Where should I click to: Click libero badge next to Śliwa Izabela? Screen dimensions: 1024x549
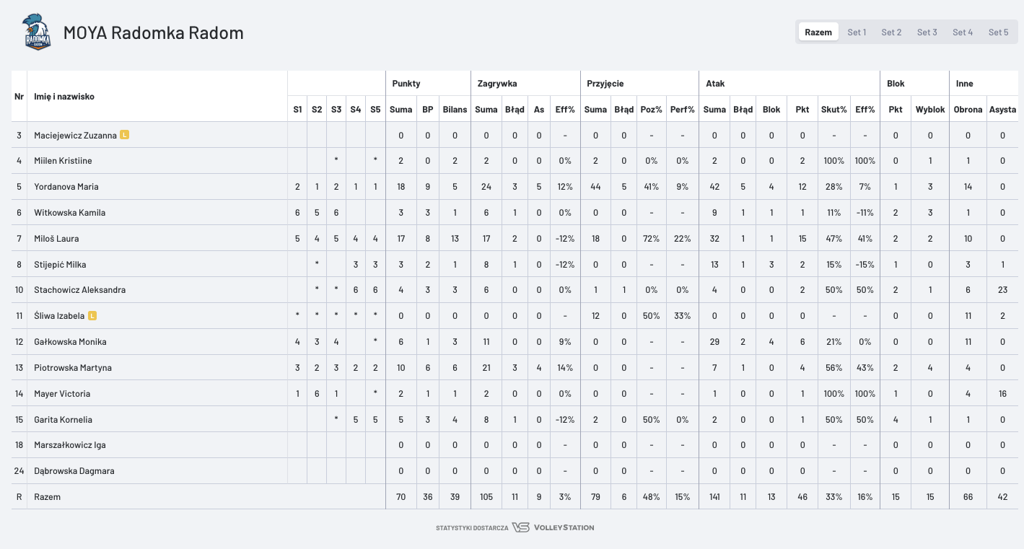coord(92,316)
